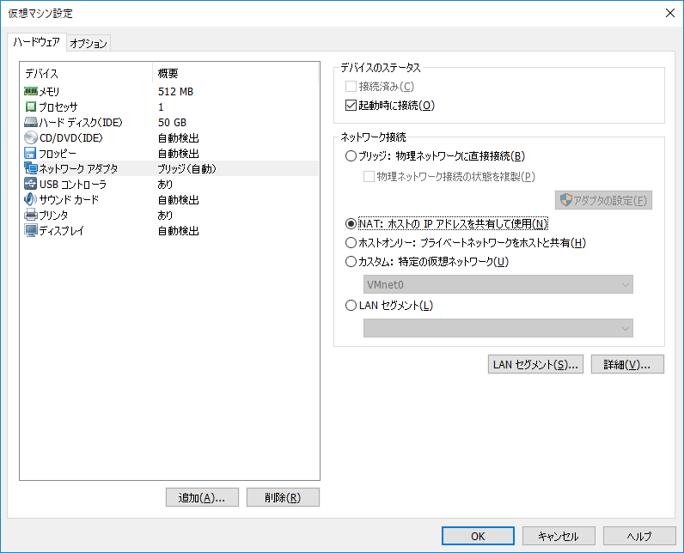Click the network adapter (ネットワーク アダプタ) icon
This screenshot has height=553, width=684.
tap(31, 168)
